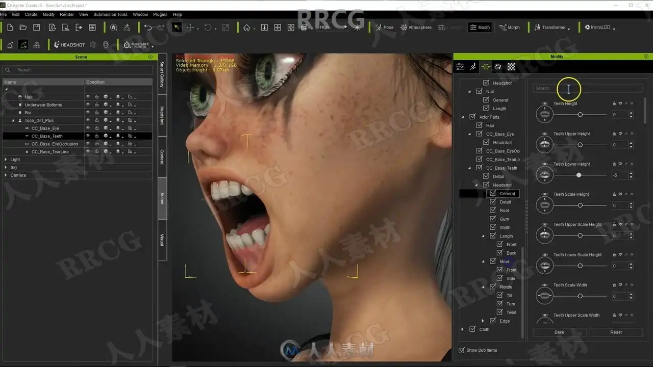Open the Texture checkerboard tab in Modify
653x367 pixels.
tap(511, 67)
